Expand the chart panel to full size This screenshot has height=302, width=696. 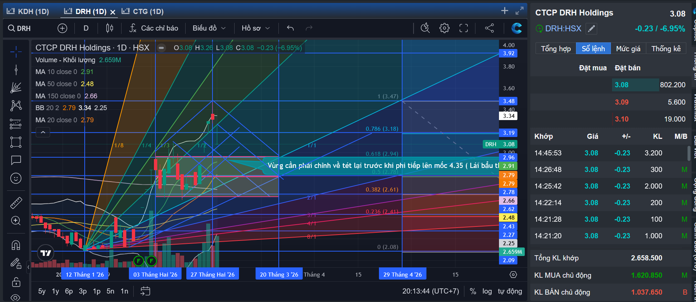[x=519, y=11]
